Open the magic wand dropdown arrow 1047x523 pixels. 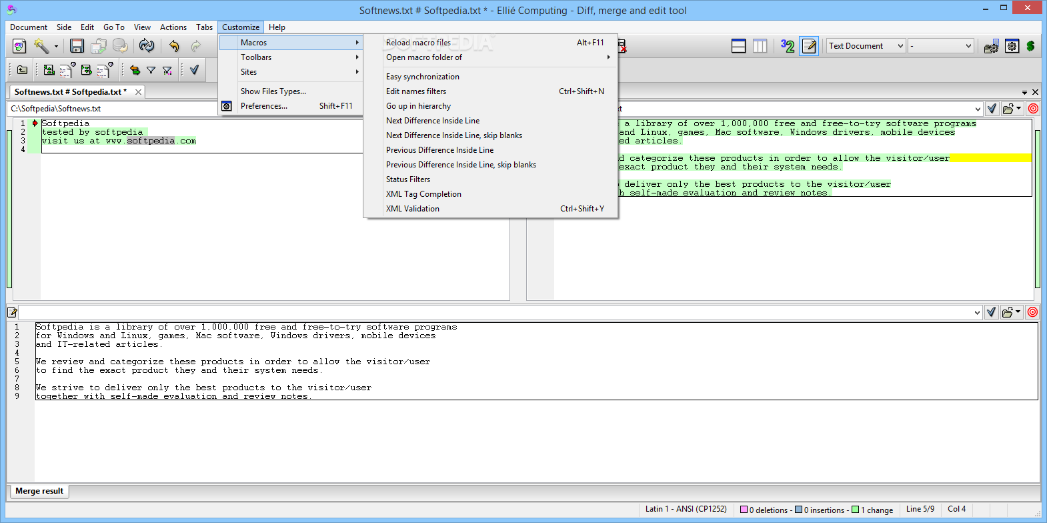pos(56,47)
